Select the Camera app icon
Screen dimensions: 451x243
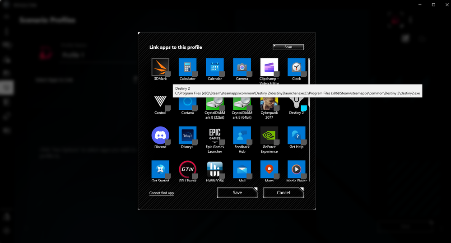click(x=242, y=67)
